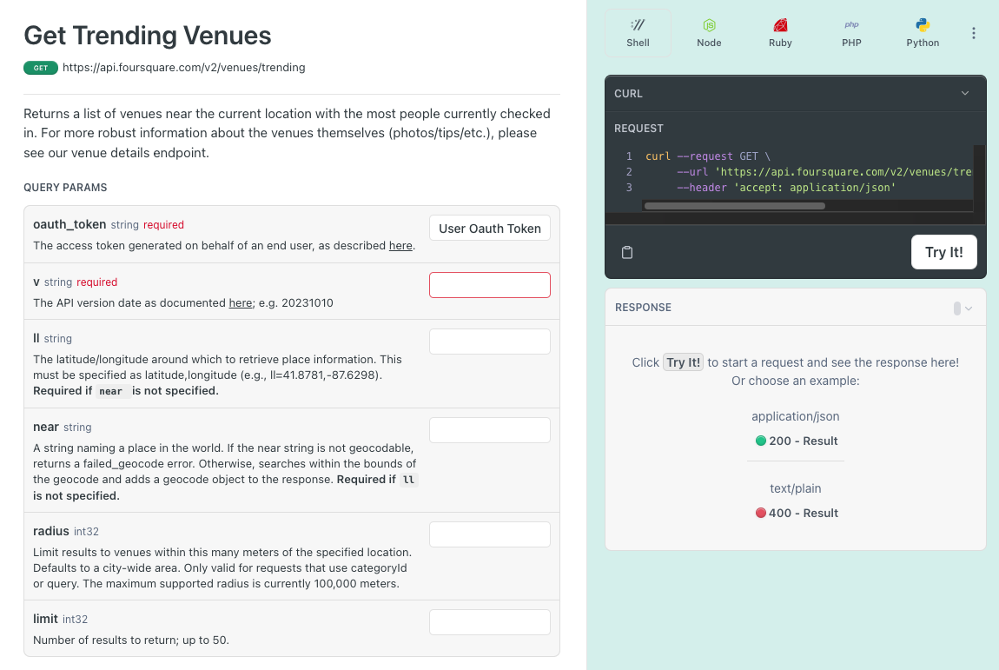Open the 'here' link in API version description
Screen dimensions: 999x670
tap(240, 302)
